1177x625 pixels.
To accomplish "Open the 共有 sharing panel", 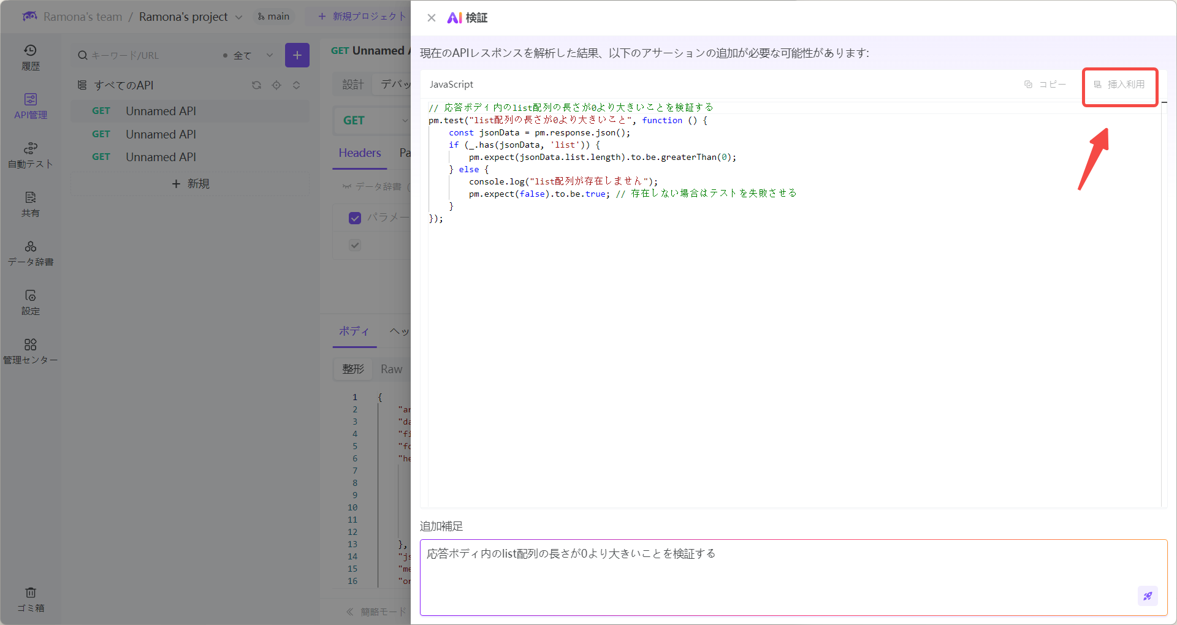I will (x=30, y=203).
